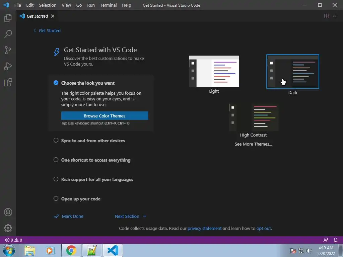The width and height of the screenshot is (343, 257).
Task: Open the Edit menu
Action: pyautogui.click(x=30, y=5)
